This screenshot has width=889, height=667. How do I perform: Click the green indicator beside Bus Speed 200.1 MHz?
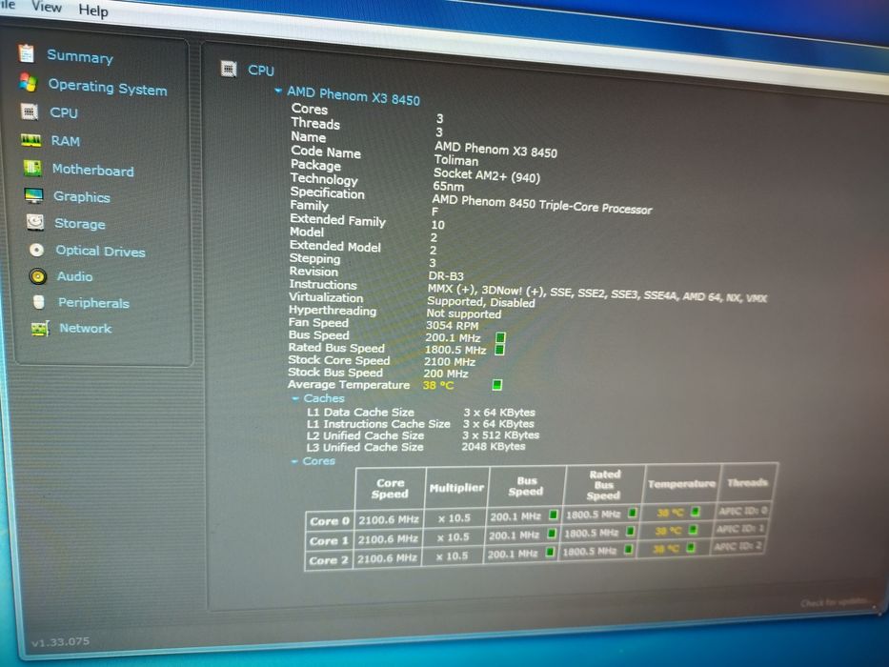tap(500, 337)
